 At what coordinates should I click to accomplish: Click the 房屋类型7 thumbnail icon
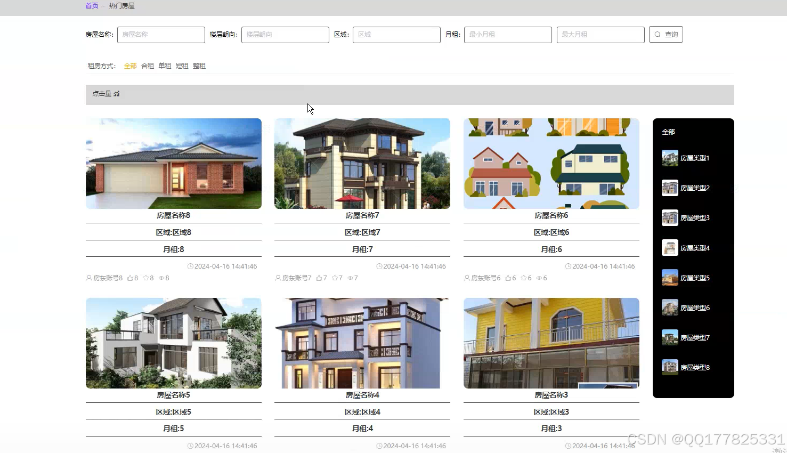pyautogui.click(x=670, y=337)
